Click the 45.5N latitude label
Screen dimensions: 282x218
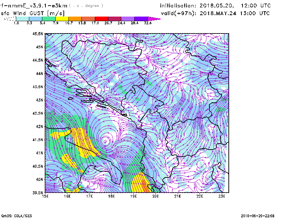38,34
